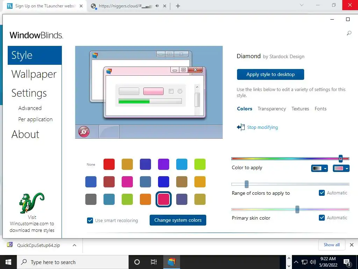
Task: Close the TLauncher browser tab
Action: [x=81, y=6]
